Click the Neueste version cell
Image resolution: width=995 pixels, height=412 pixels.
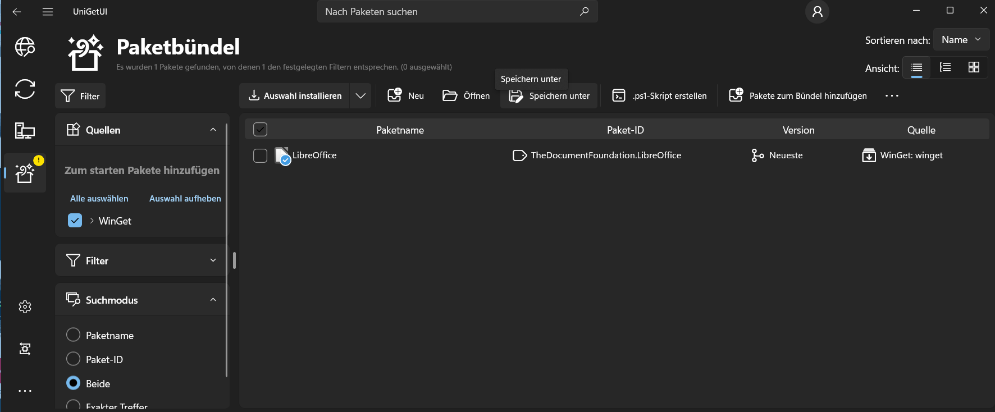(786, 155)
